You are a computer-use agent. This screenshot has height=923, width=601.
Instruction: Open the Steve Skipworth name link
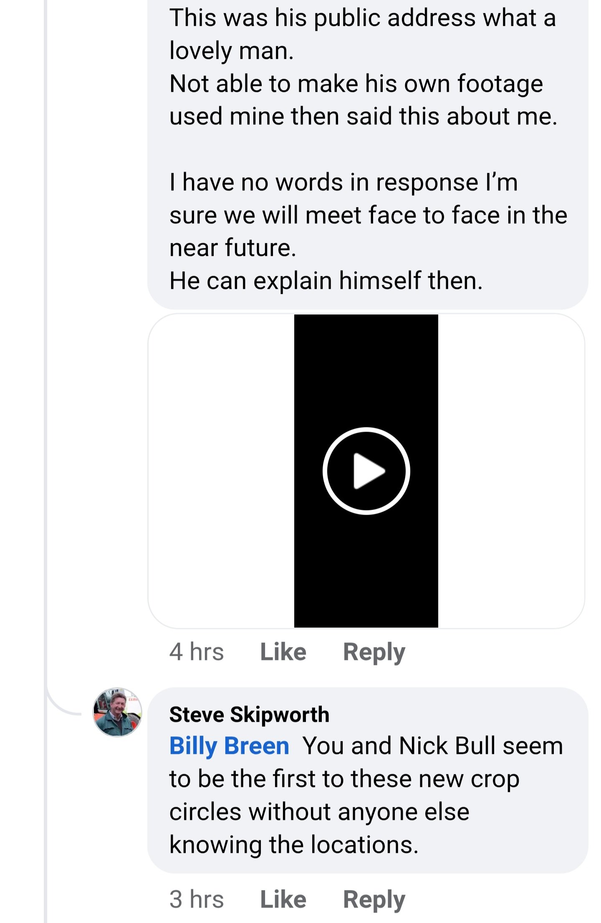tap(249, 714)
